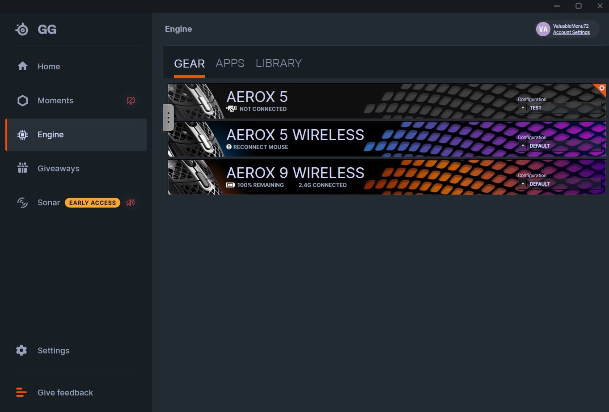Click the SteelSeries GG logo icon
Screen dimensions: 609x412
click(21, 30)
